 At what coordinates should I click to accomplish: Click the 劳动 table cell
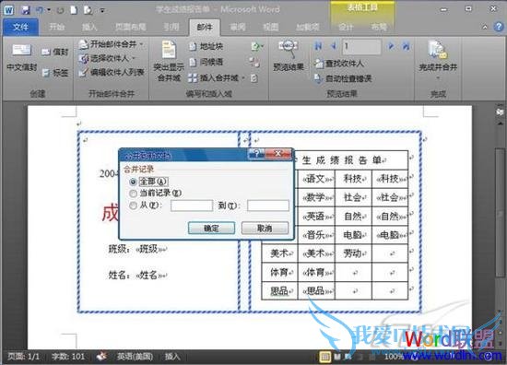[x=353, y=253]
